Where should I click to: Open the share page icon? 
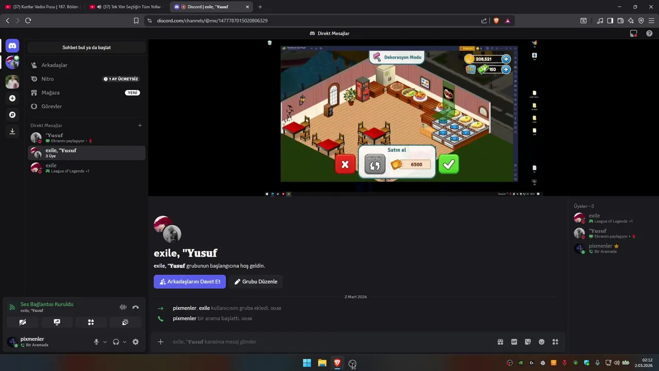point(484,21)
